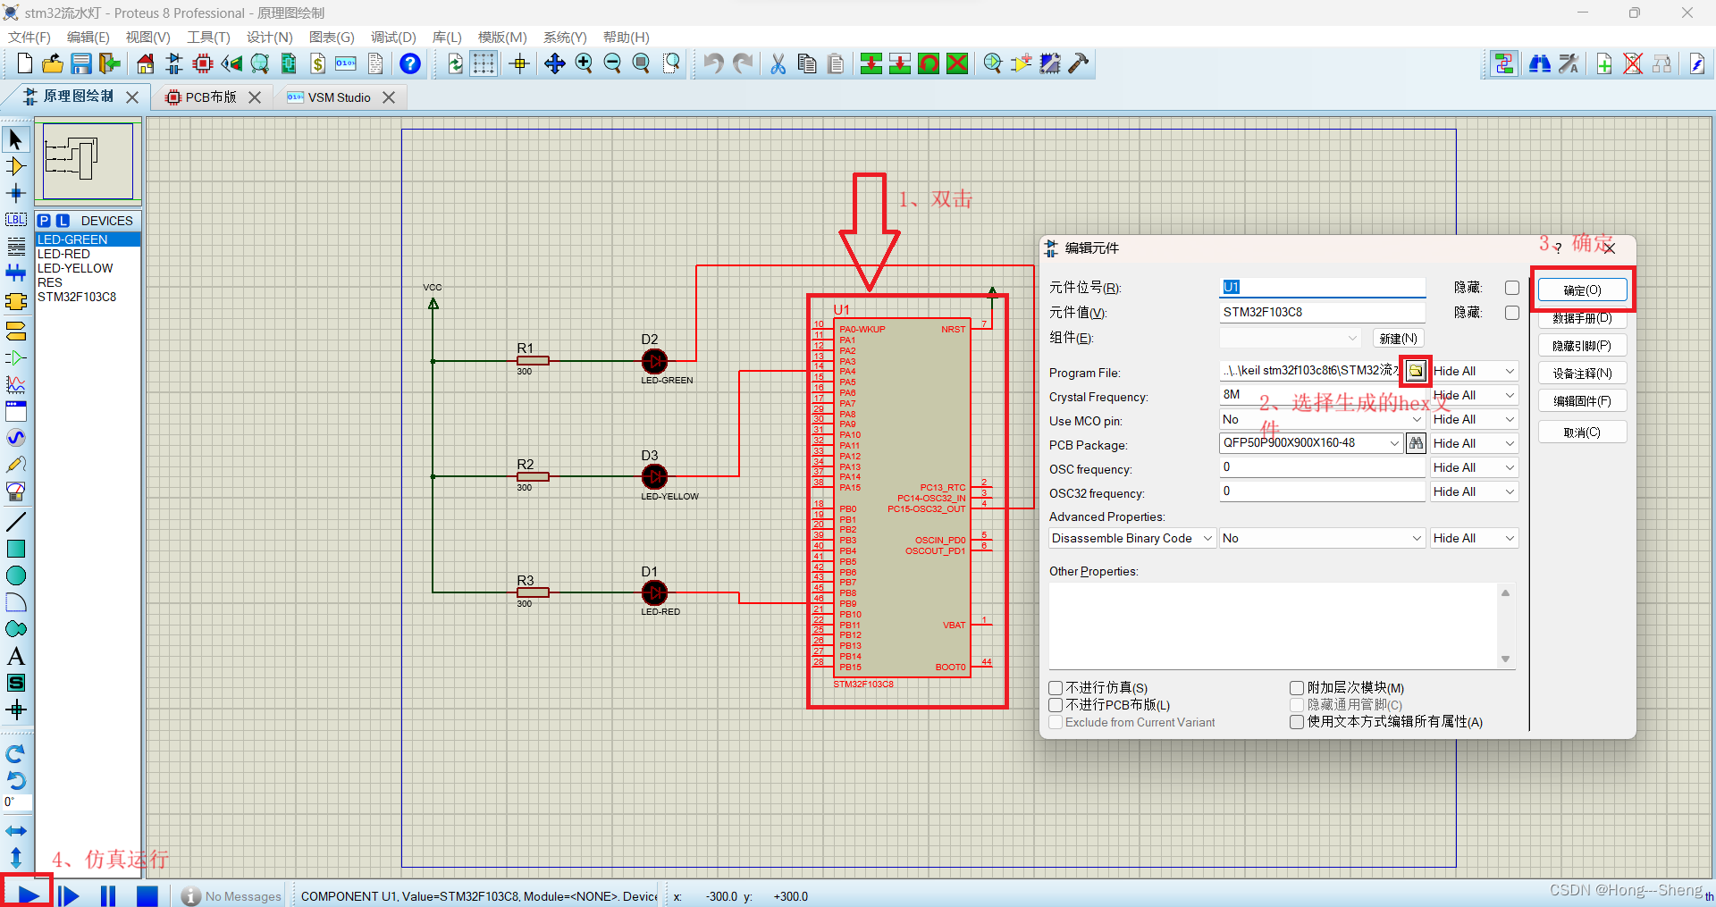This screenshot has height=907, width=1716.
Task: Stop the simulation
Action: point(147,894)
